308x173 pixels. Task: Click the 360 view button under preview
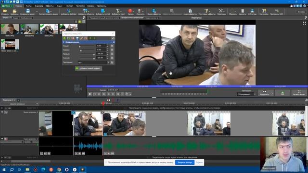282,93
